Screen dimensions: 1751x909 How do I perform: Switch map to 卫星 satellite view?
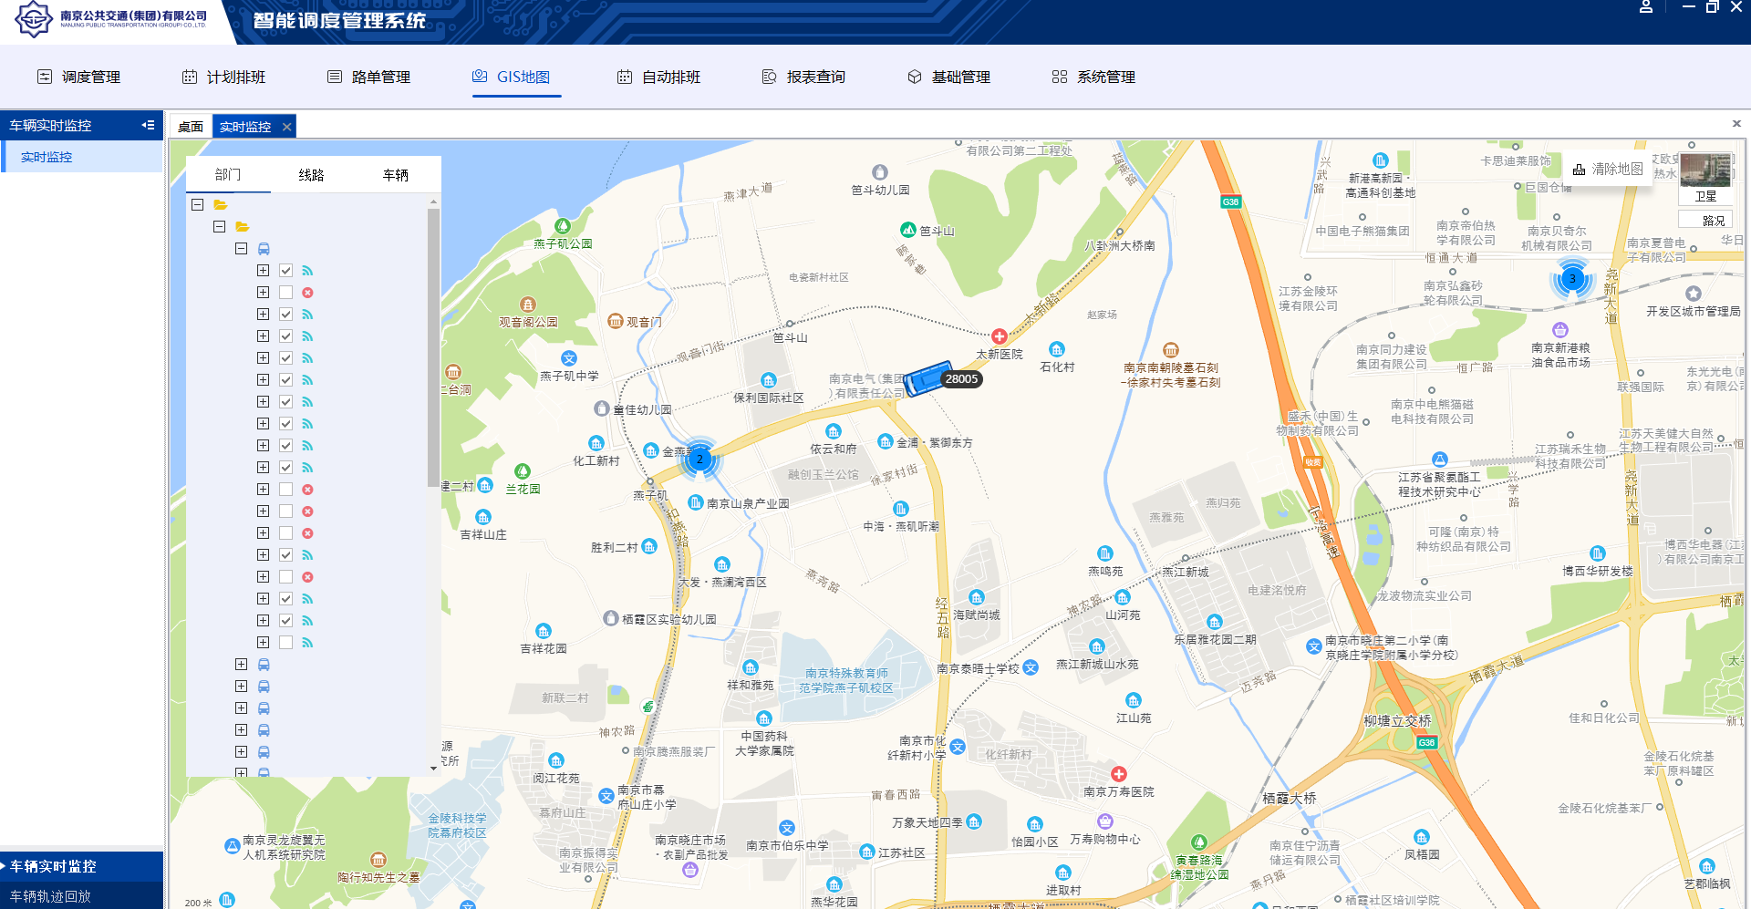tap(1704, 195)
